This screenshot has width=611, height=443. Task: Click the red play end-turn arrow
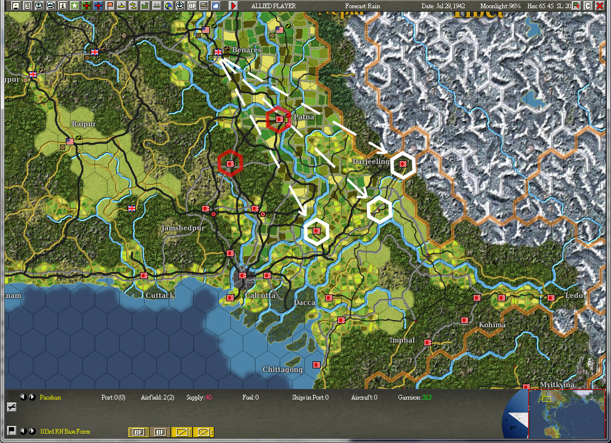coord(233,5)
